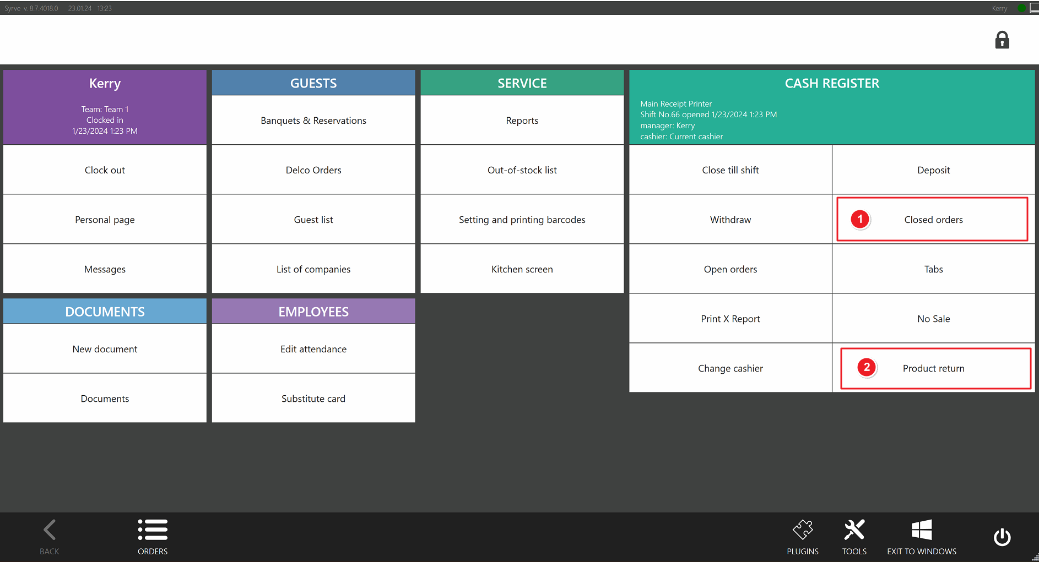
Task: Click the lock screen padlock icon
Action: (1002, 40)
